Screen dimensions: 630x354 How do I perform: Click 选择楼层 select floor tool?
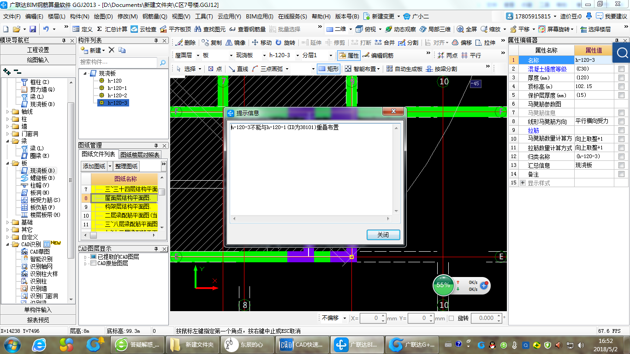pos(595,29)
